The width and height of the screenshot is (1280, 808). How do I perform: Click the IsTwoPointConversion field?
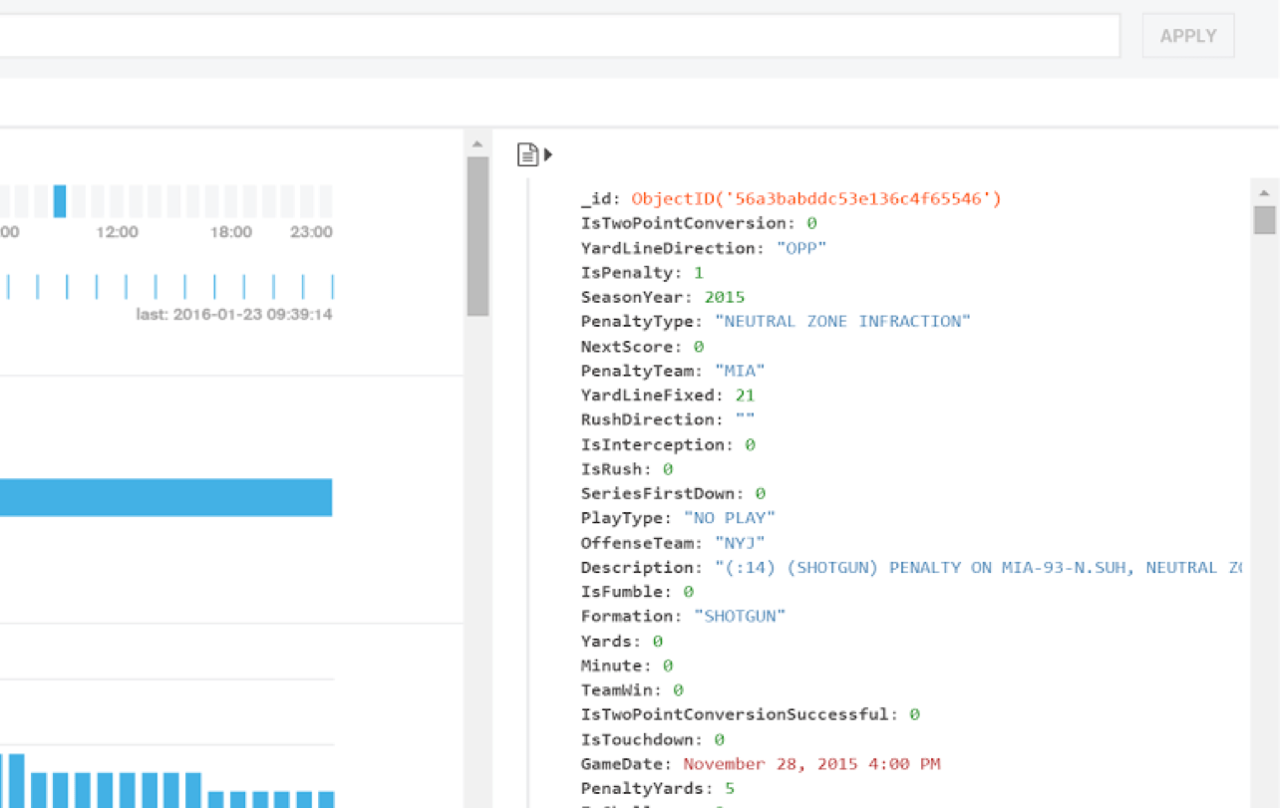[x=699, y=223]
